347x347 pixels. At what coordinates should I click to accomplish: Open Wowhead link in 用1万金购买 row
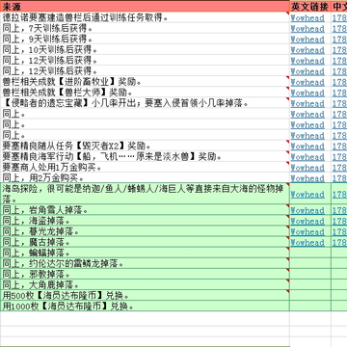click(307, 167)
